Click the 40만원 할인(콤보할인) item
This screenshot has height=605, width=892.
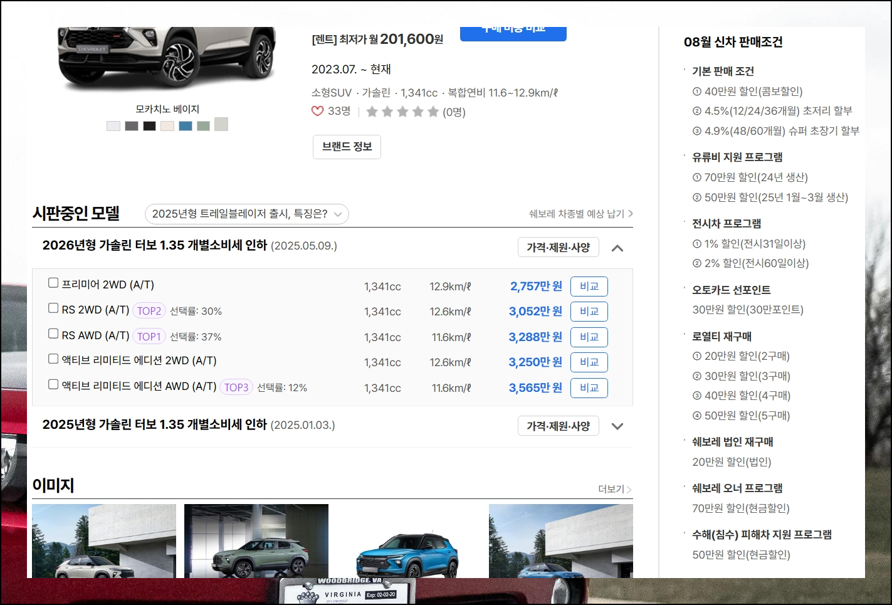(x=747, y=92)
